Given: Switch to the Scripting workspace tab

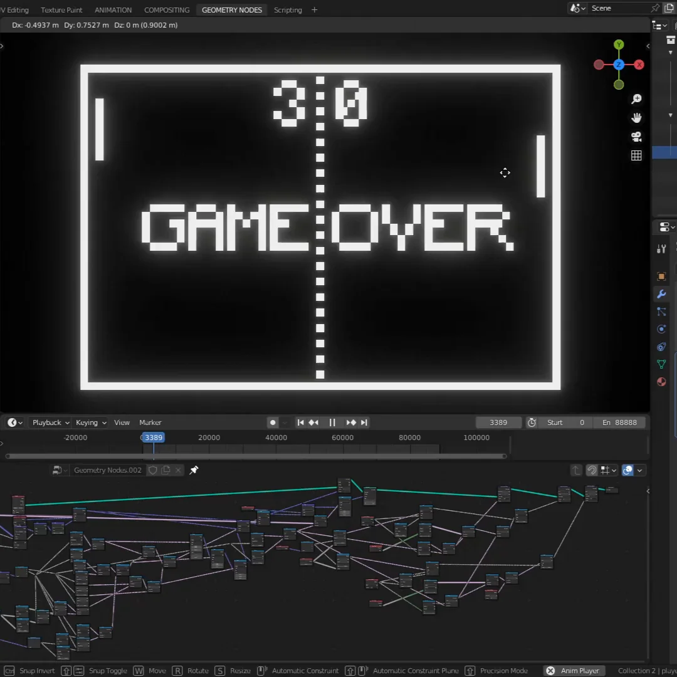Looking at the screenshot, I should click(x=288, y=10).
